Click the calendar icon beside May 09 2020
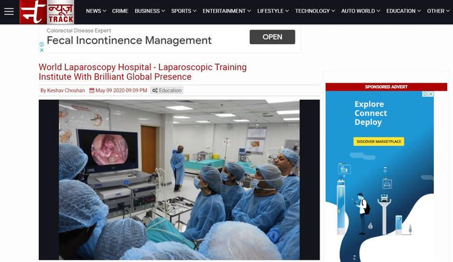The image size is (453, 262). [92, 91]
